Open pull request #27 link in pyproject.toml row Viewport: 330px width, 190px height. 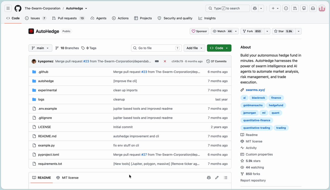[x=144, y=155]
